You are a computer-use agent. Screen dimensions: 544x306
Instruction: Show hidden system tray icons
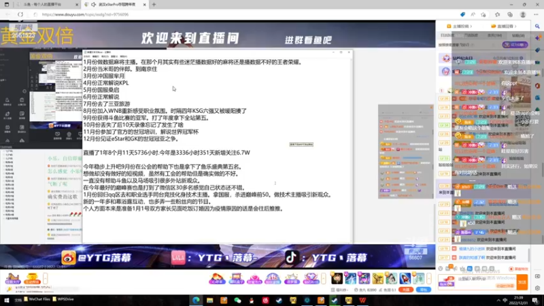click(x=498, y=301)
